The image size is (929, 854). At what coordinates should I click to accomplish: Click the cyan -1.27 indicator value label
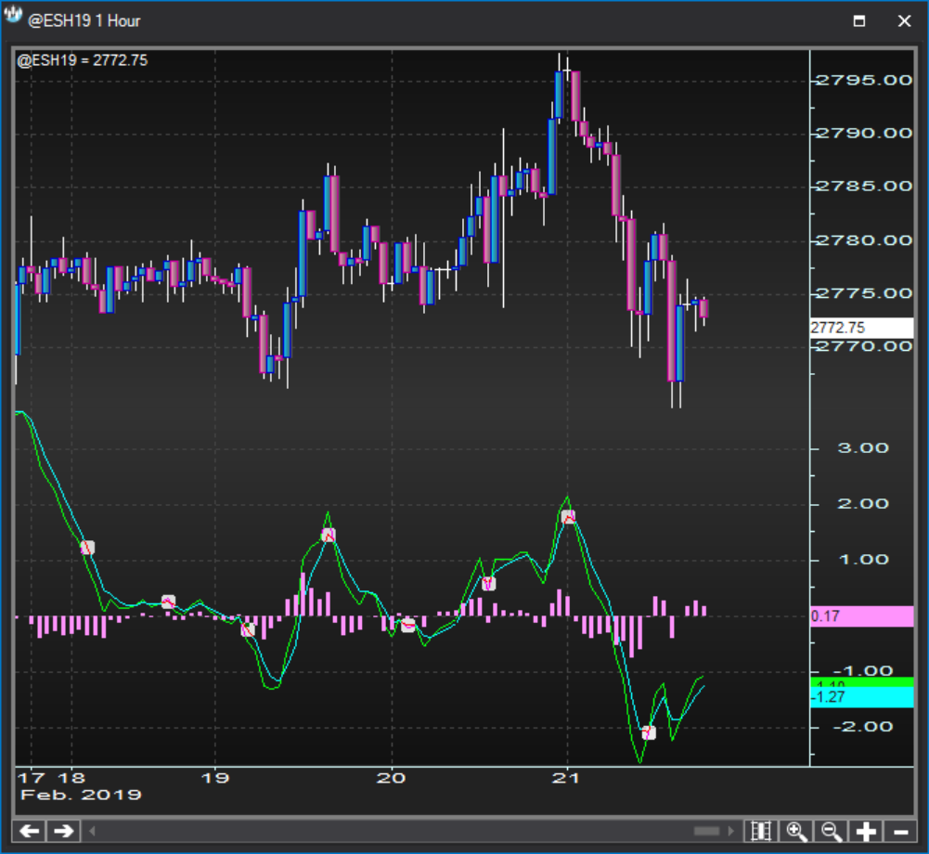pos(861,697)
